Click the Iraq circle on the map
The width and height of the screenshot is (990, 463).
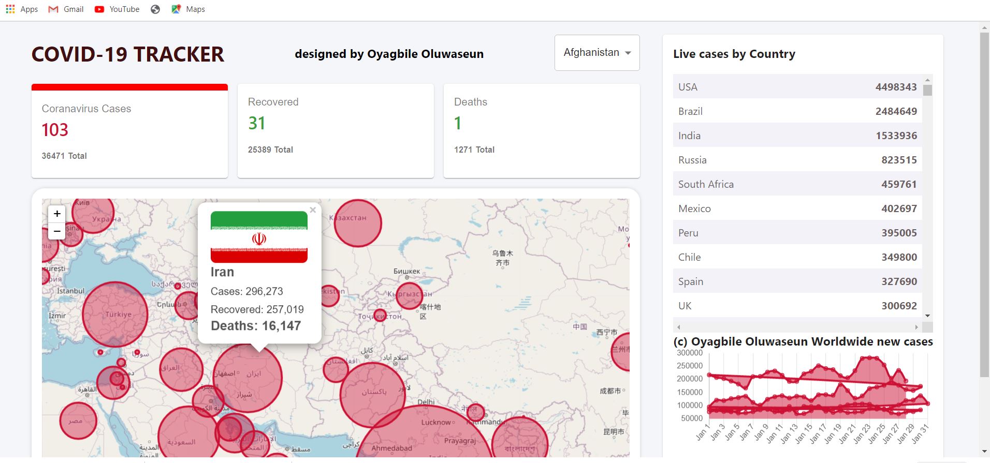point(181,369)
